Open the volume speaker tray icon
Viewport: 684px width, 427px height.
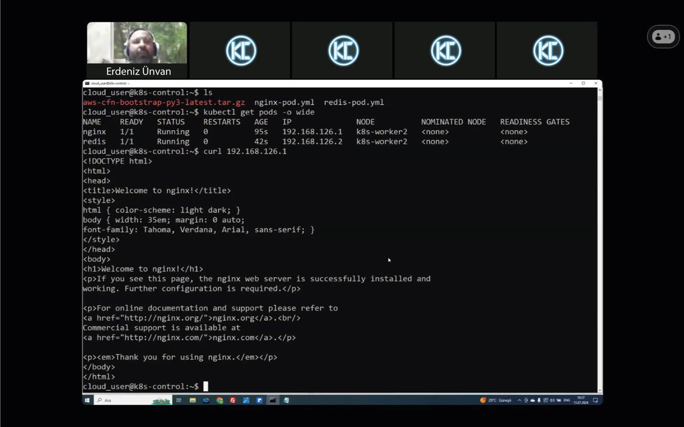click(552, 400)
